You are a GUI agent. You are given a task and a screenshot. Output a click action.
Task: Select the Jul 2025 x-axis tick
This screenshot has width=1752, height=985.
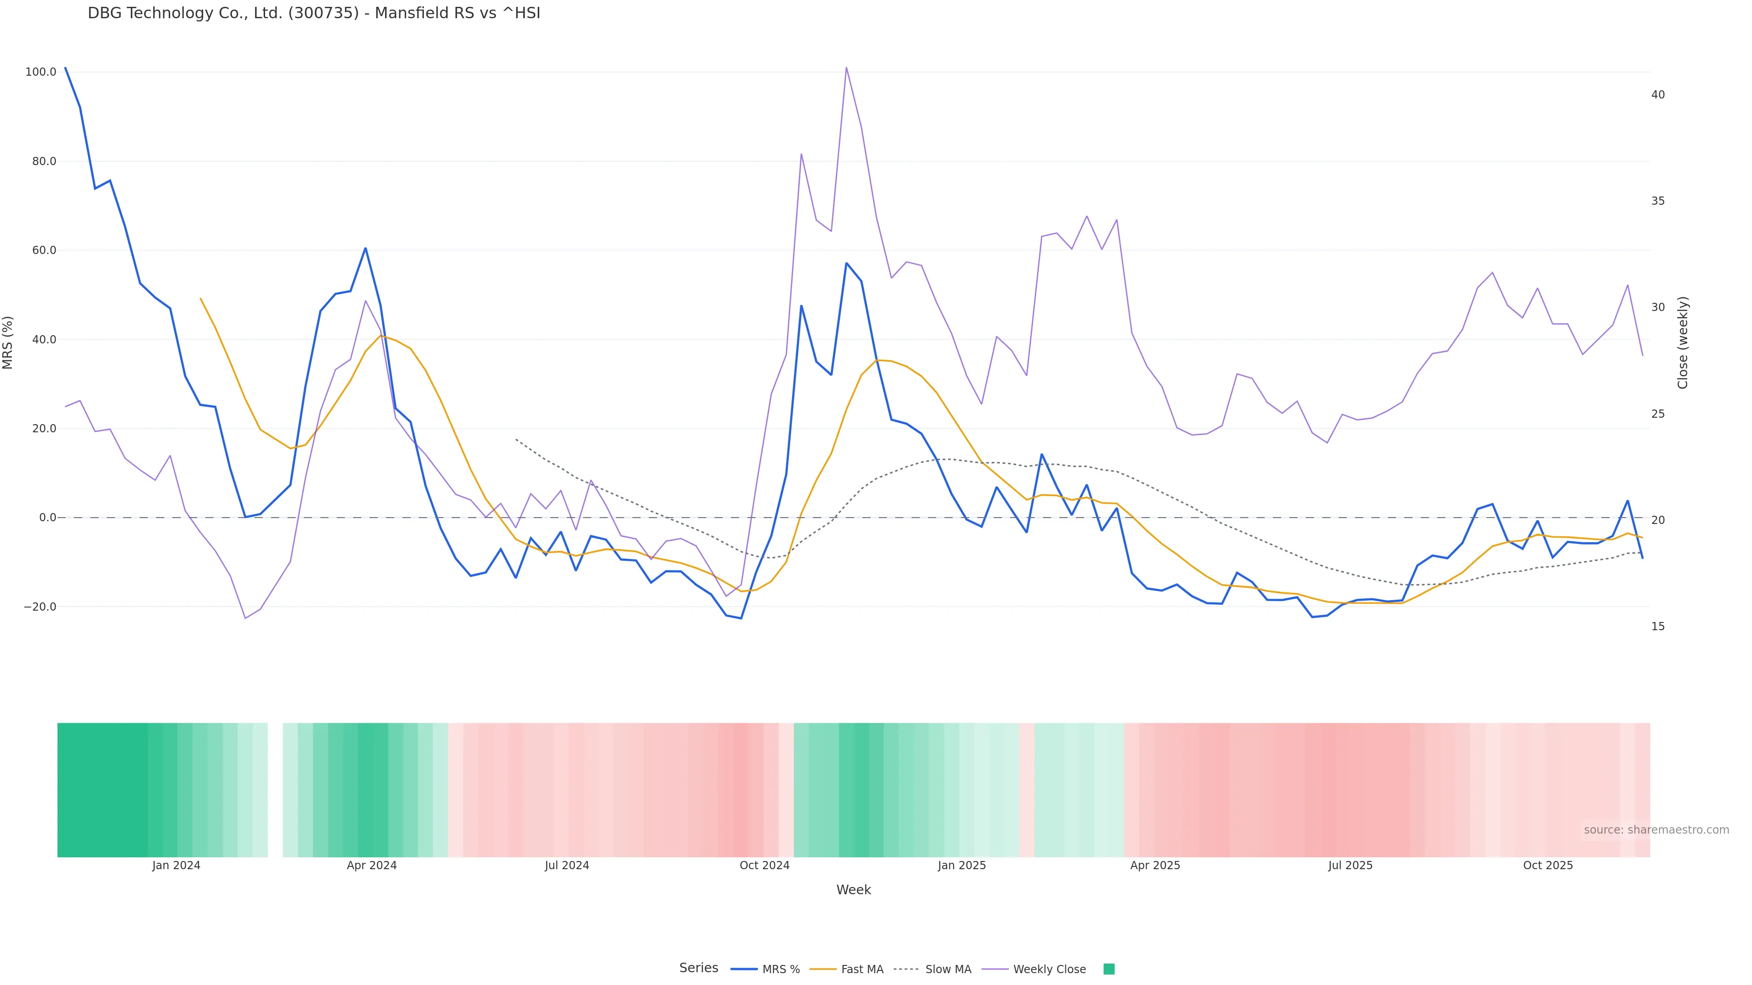click(x=1350, y=866)
